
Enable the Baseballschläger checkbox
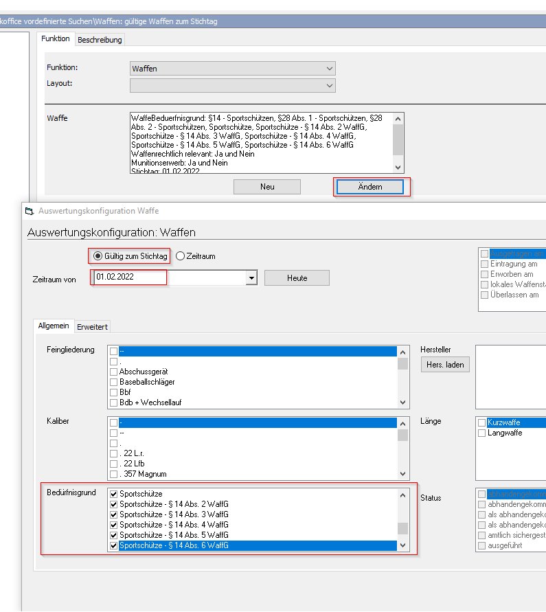click(113, 382)
